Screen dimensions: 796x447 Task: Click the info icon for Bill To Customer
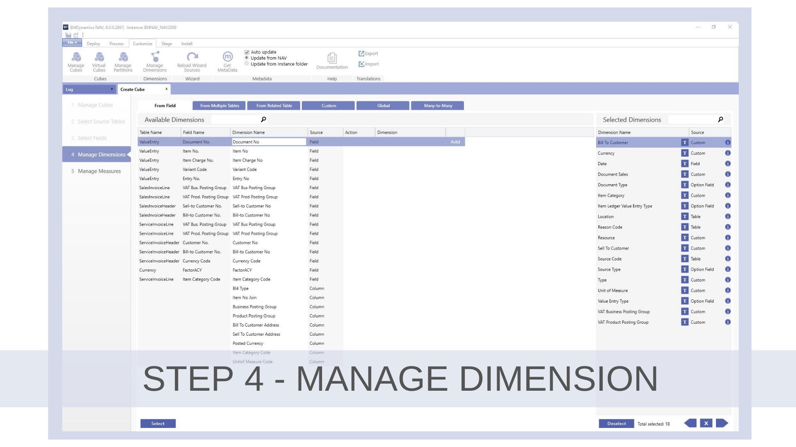pos(728,142)
